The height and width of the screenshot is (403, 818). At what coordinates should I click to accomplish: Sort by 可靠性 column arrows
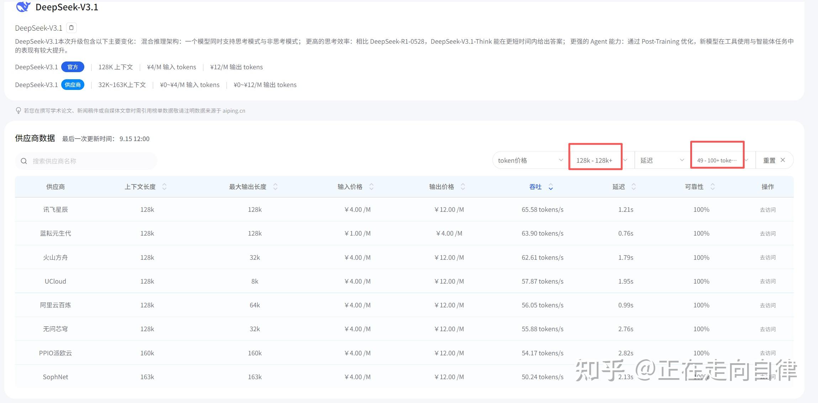tap(713, 187)
